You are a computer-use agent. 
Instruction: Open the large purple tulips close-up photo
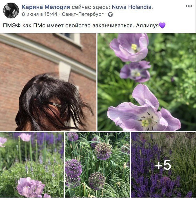pos(147,82)
